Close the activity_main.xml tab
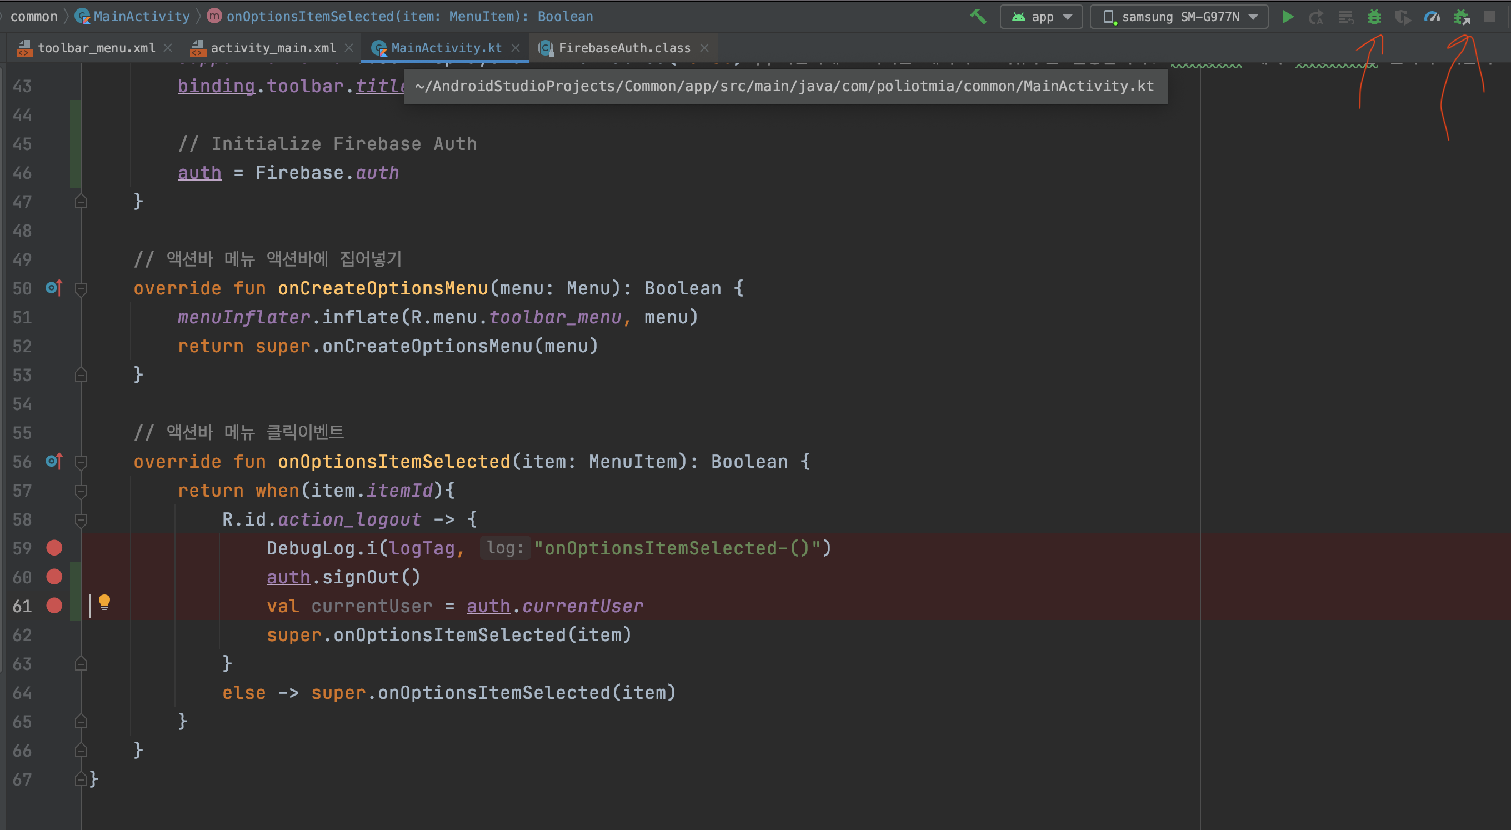The image size is (1511, 830). click(349, 48)
